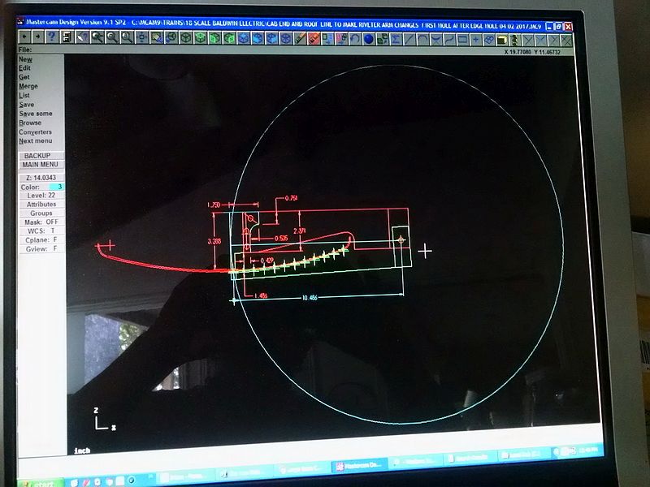Select the Create Point plus icon
The width and height of the screenshot is (650, 487).
pos(476,40)
